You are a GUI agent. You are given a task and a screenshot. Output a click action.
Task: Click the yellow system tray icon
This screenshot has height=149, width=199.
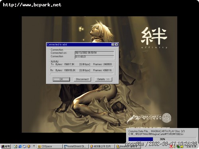pos(181,147)
